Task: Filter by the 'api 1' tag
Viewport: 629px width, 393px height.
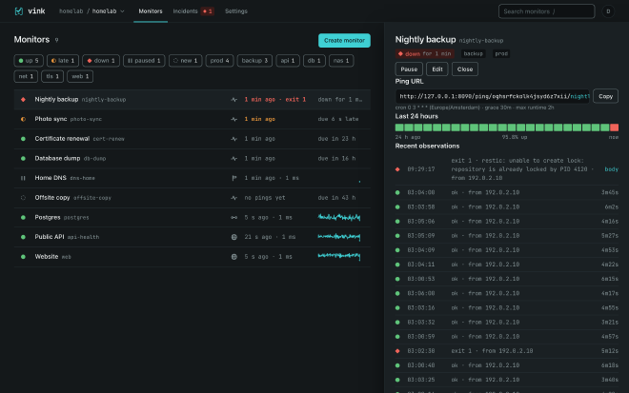Action: [x=288, y=61]
